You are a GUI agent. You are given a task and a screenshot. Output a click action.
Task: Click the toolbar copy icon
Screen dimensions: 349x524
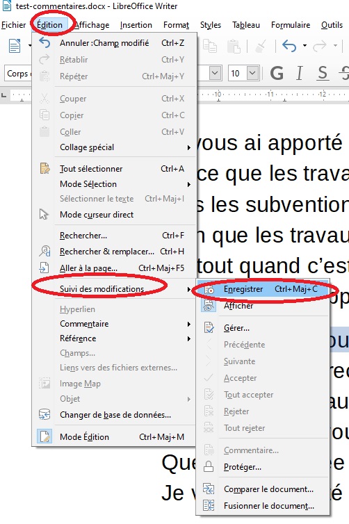point(210,46)
